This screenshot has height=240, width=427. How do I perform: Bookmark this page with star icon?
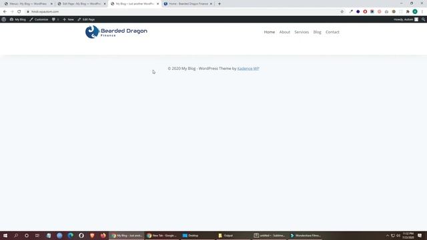[x=342, y=12]
